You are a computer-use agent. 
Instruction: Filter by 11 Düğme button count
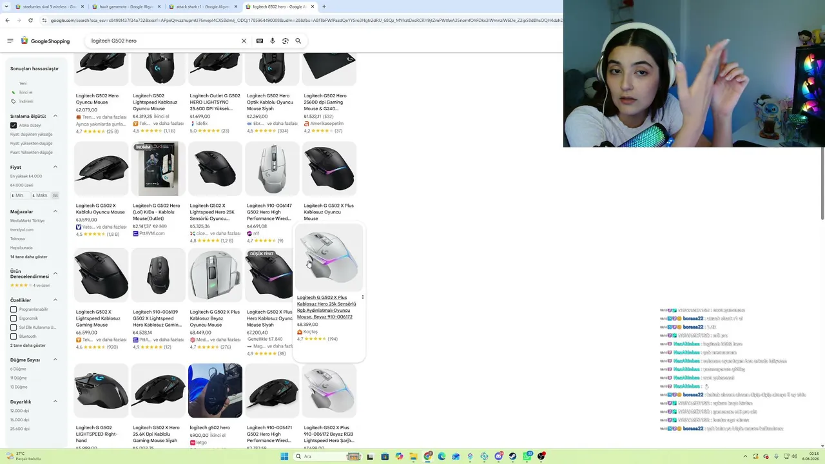click(x=19, y=378)
